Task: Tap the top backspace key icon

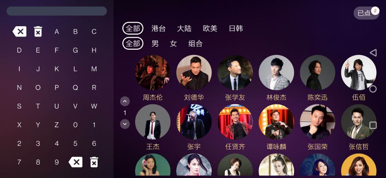Action: (x=19, y=31)
